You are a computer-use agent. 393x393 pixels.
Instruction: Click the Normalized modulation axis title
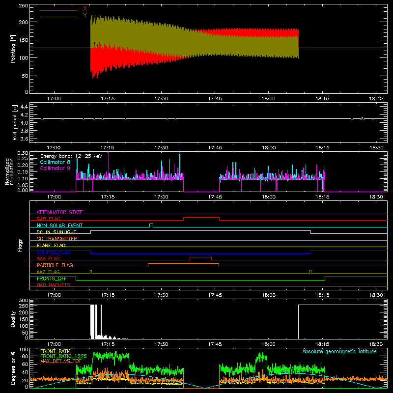9,171
